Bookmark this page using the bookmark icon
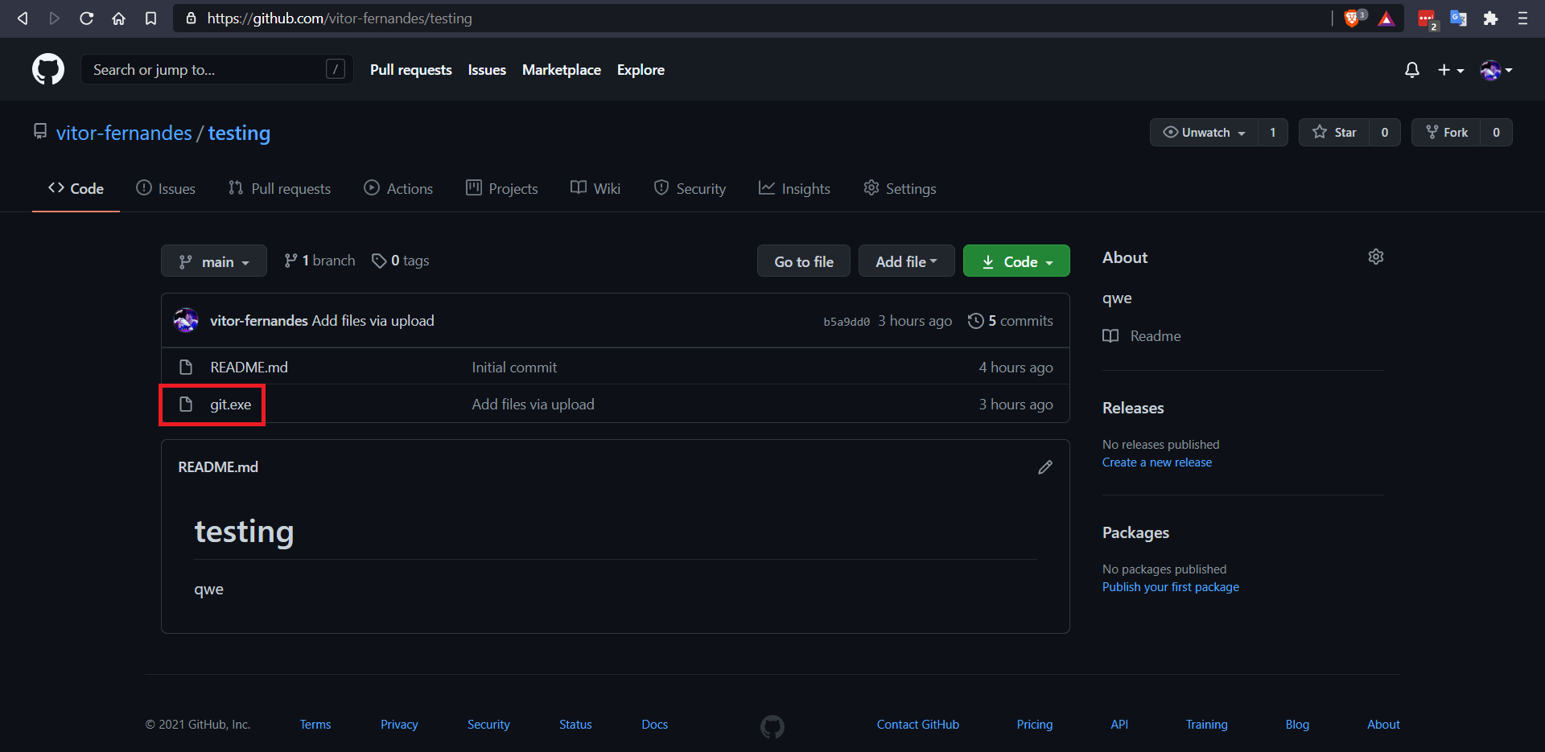The image size is (1545, 752). (150, 18)
